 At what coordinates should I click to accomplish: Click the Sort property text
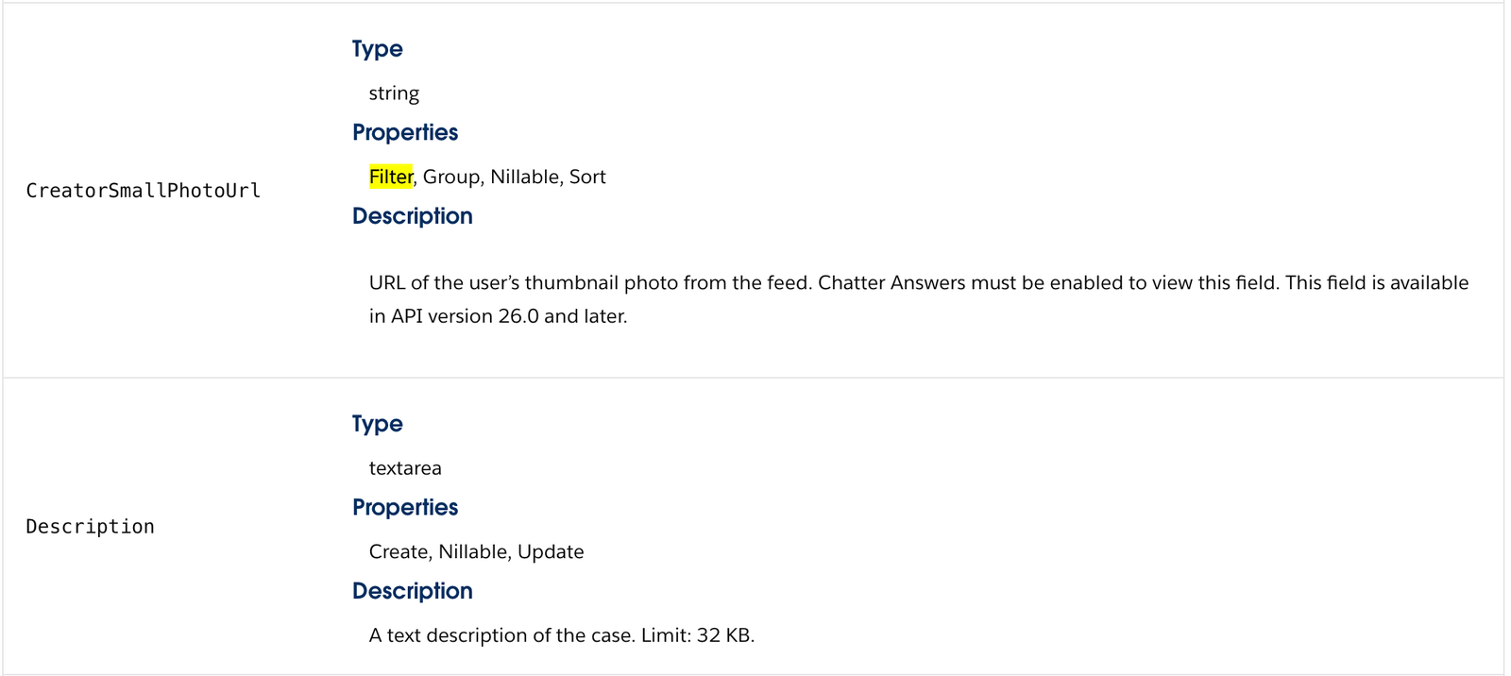(x=587, y=177)
